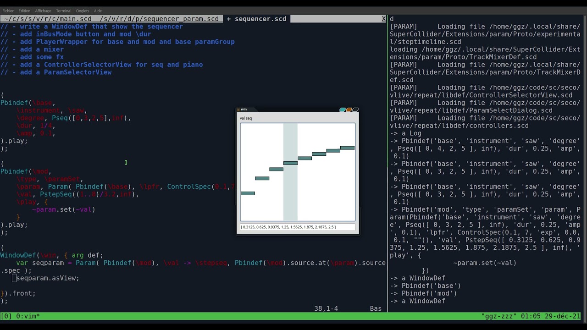Click the 'Bas' scroll position indicator
Screen dimensions: 587x330
[376, 308]
